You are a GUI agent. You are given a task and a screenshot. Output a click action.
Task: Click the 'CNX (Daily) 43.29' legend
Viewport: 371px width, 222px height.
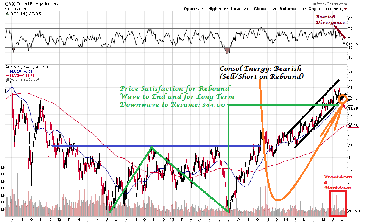(29, 67)
